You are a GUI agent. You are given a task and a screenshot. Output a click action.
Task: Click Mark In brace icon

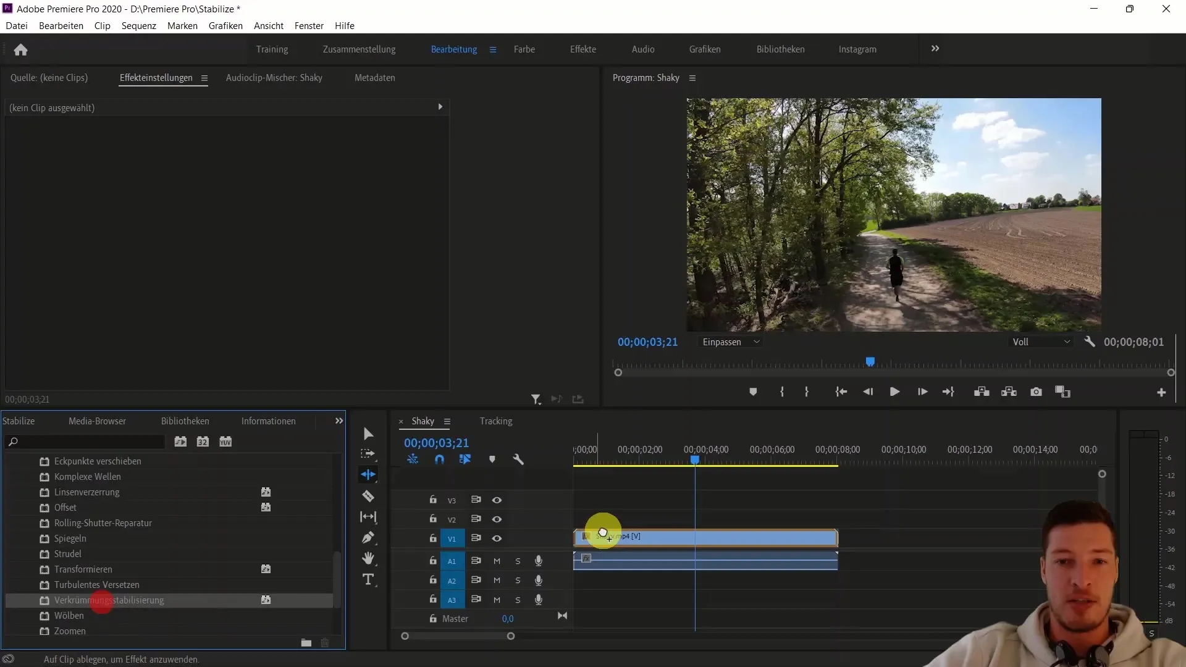pos(782,392)
